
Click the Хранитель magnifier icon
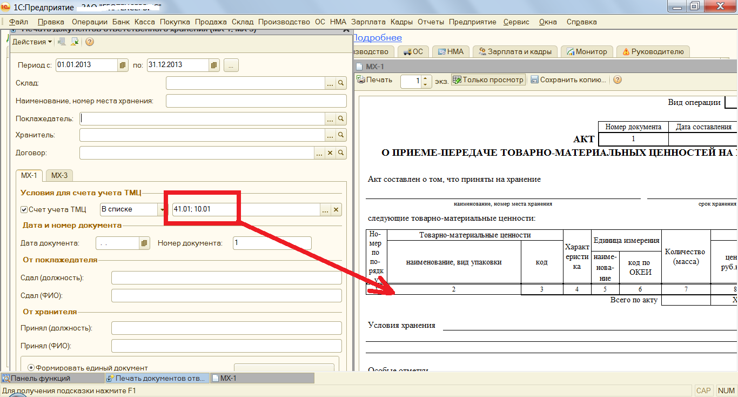click(x=341, y=135)
